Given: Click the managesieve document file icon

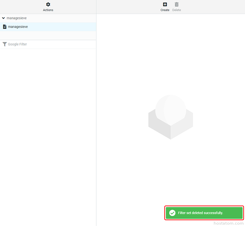Looking at the screenshot, I should [4, 27].
